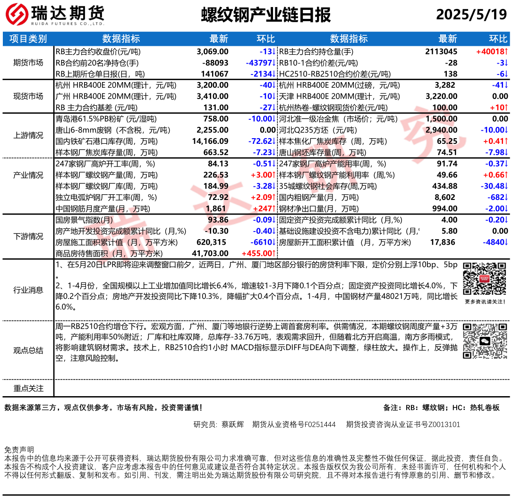Select the 下游情况 category cell

(28, 236)
